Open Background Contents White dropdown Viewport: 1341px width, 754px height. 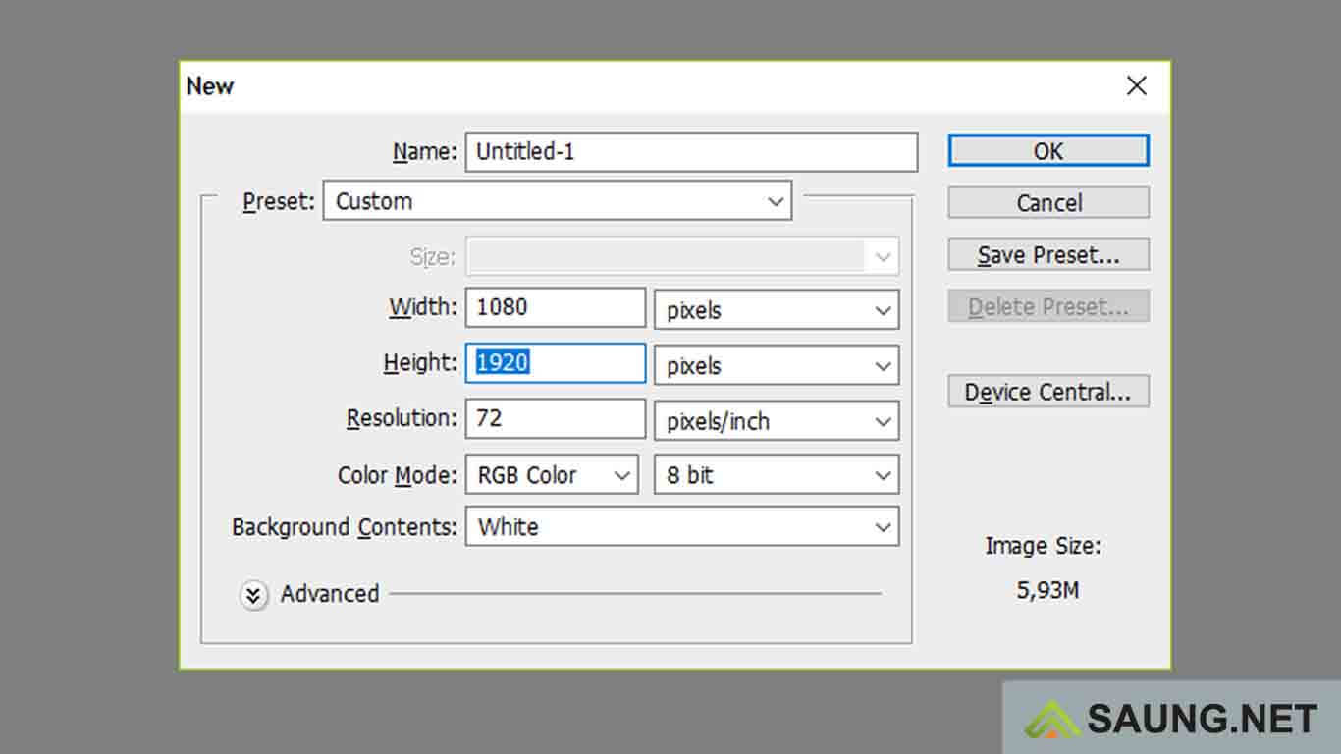pos(682,527)
